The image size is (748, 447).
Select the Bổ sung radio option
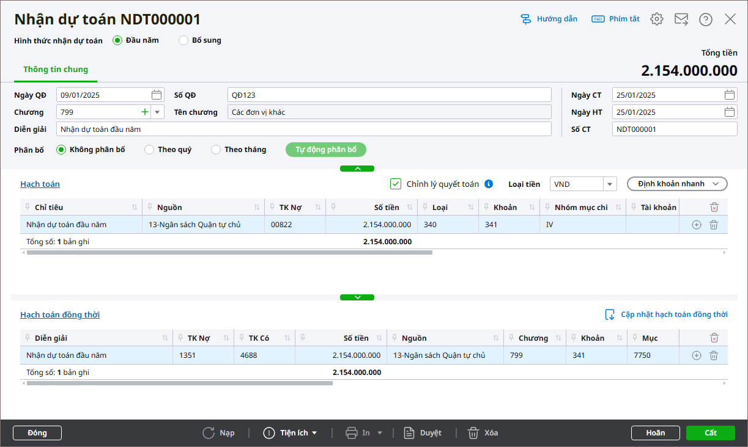pyautogui.click(x=183, y=40)
